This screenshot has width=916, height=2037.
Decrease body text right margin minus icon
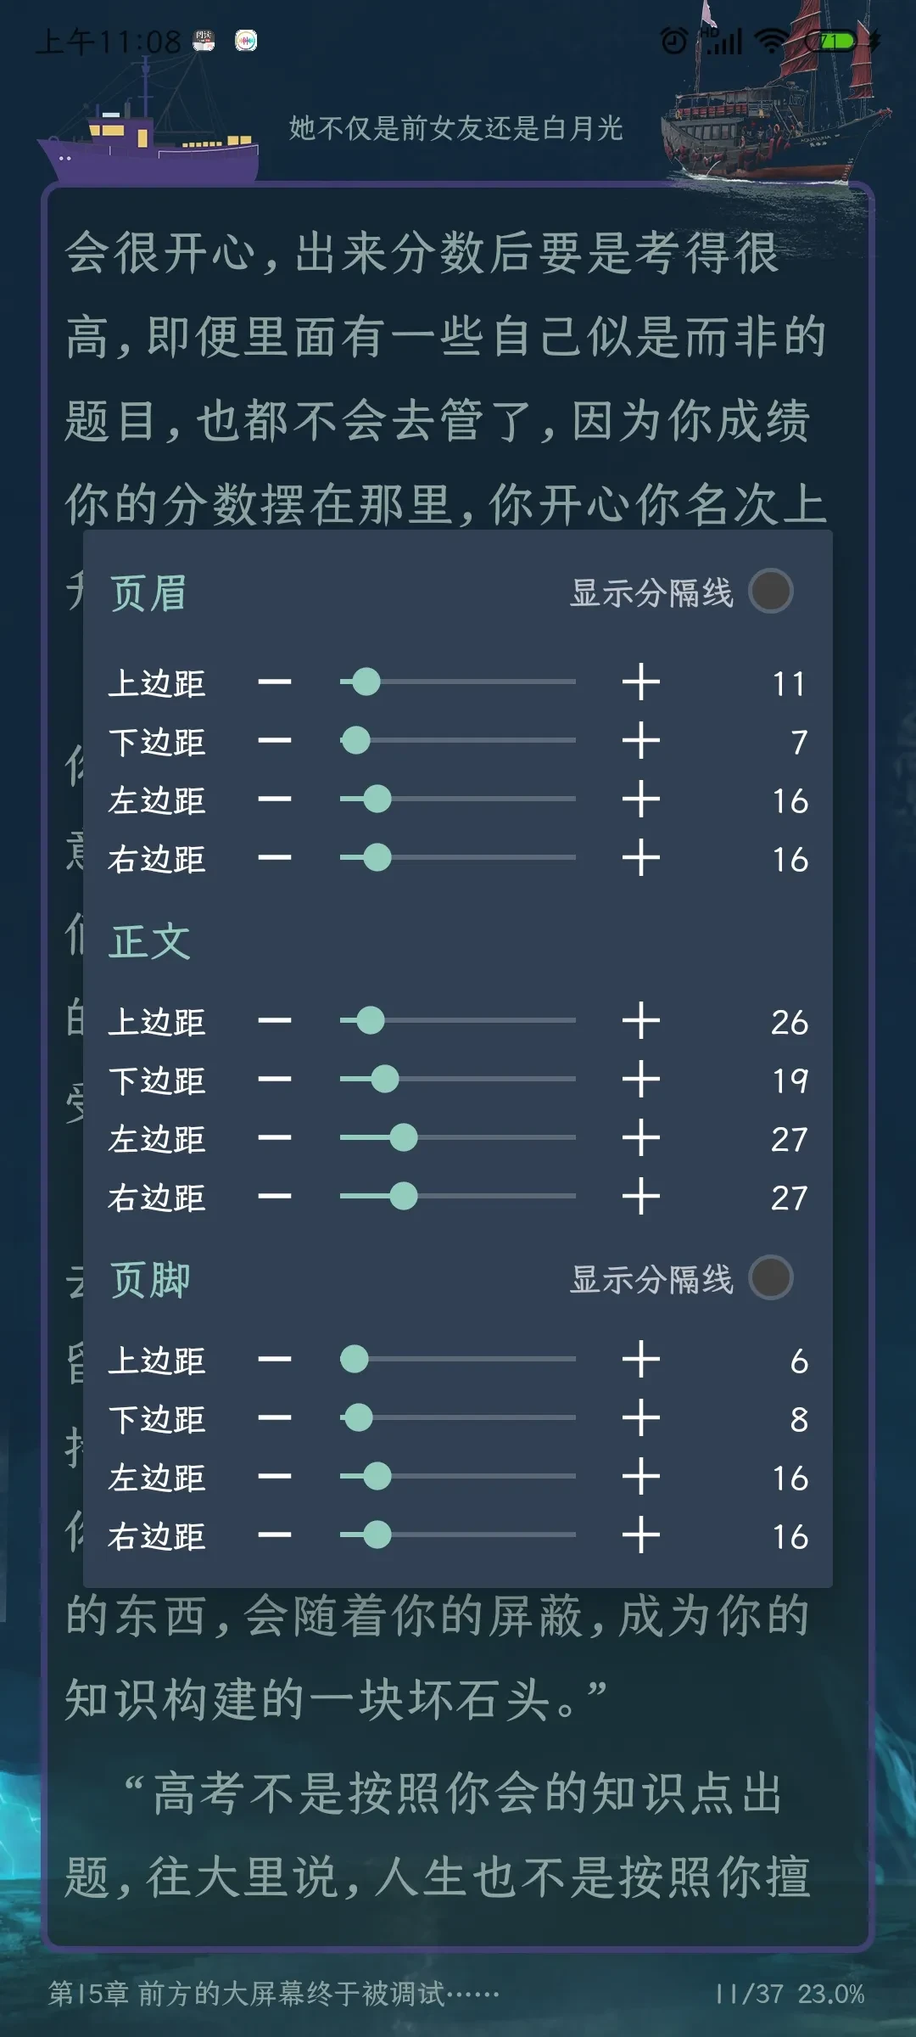(x=275, y=1197)
